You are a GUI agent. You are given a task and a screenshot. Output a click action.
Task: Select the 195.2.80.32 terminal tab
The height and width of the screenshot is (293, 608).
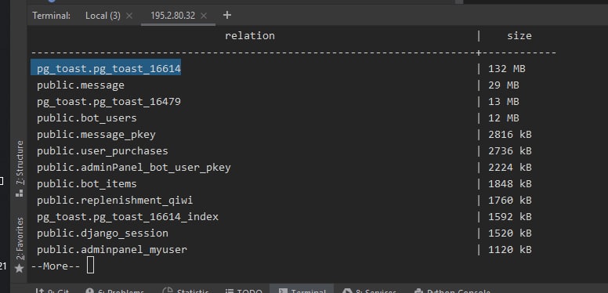click(x=172, y=16)
